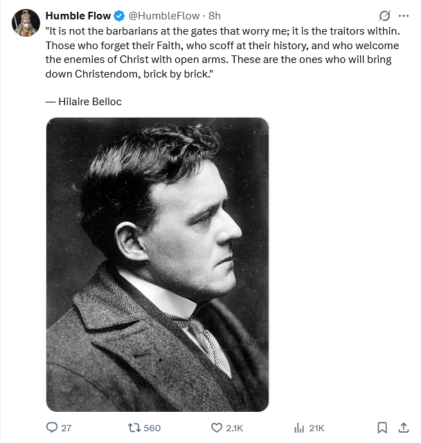Click the Hilaire Belloc attribution line
Image resolution: width=421 pixels, height=443 pixels.
(x=84, y=102)
